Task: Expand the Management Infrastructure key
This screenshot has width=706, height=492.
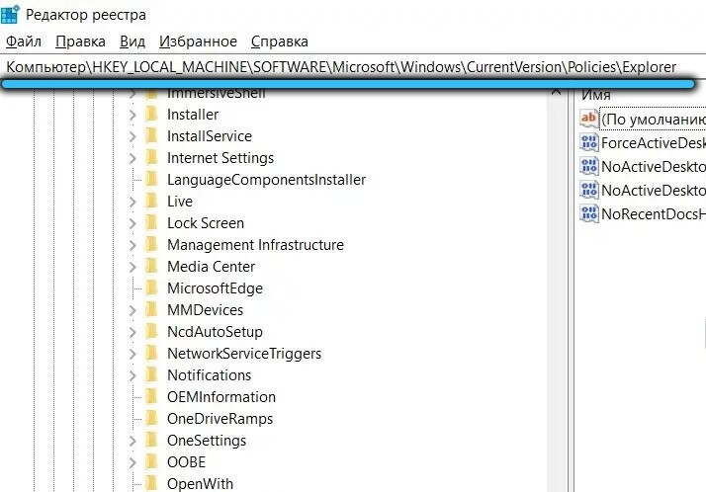Action: (132, 245)
